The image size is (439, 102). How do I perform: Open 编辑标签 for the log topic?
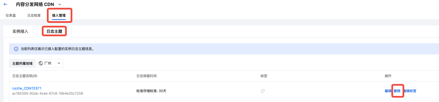(410, 91)
